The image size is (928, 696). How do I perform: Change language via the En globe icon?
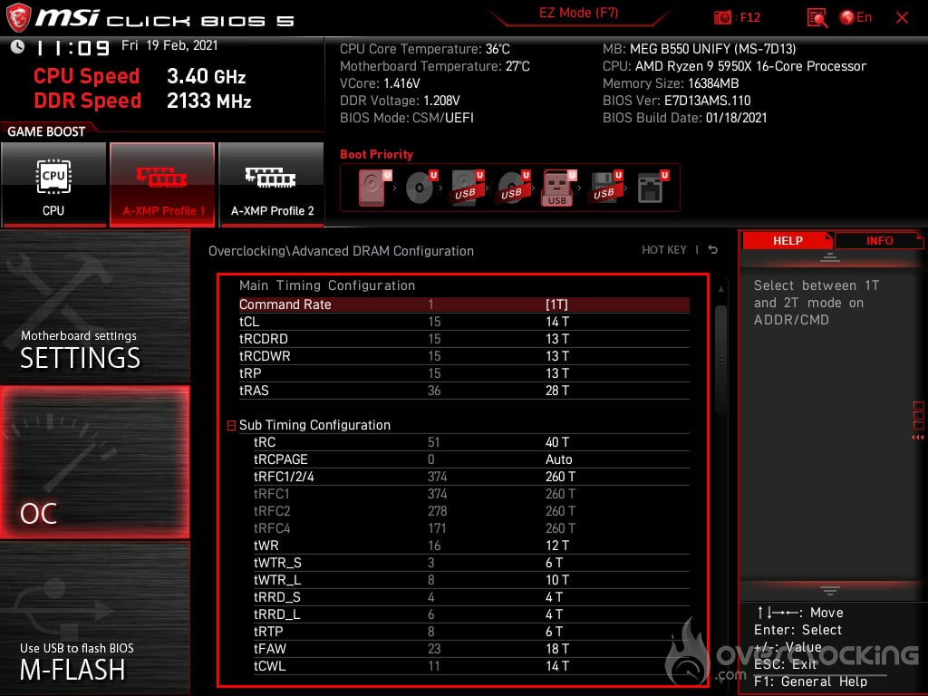pyautogui.click(x=855, y=17)
